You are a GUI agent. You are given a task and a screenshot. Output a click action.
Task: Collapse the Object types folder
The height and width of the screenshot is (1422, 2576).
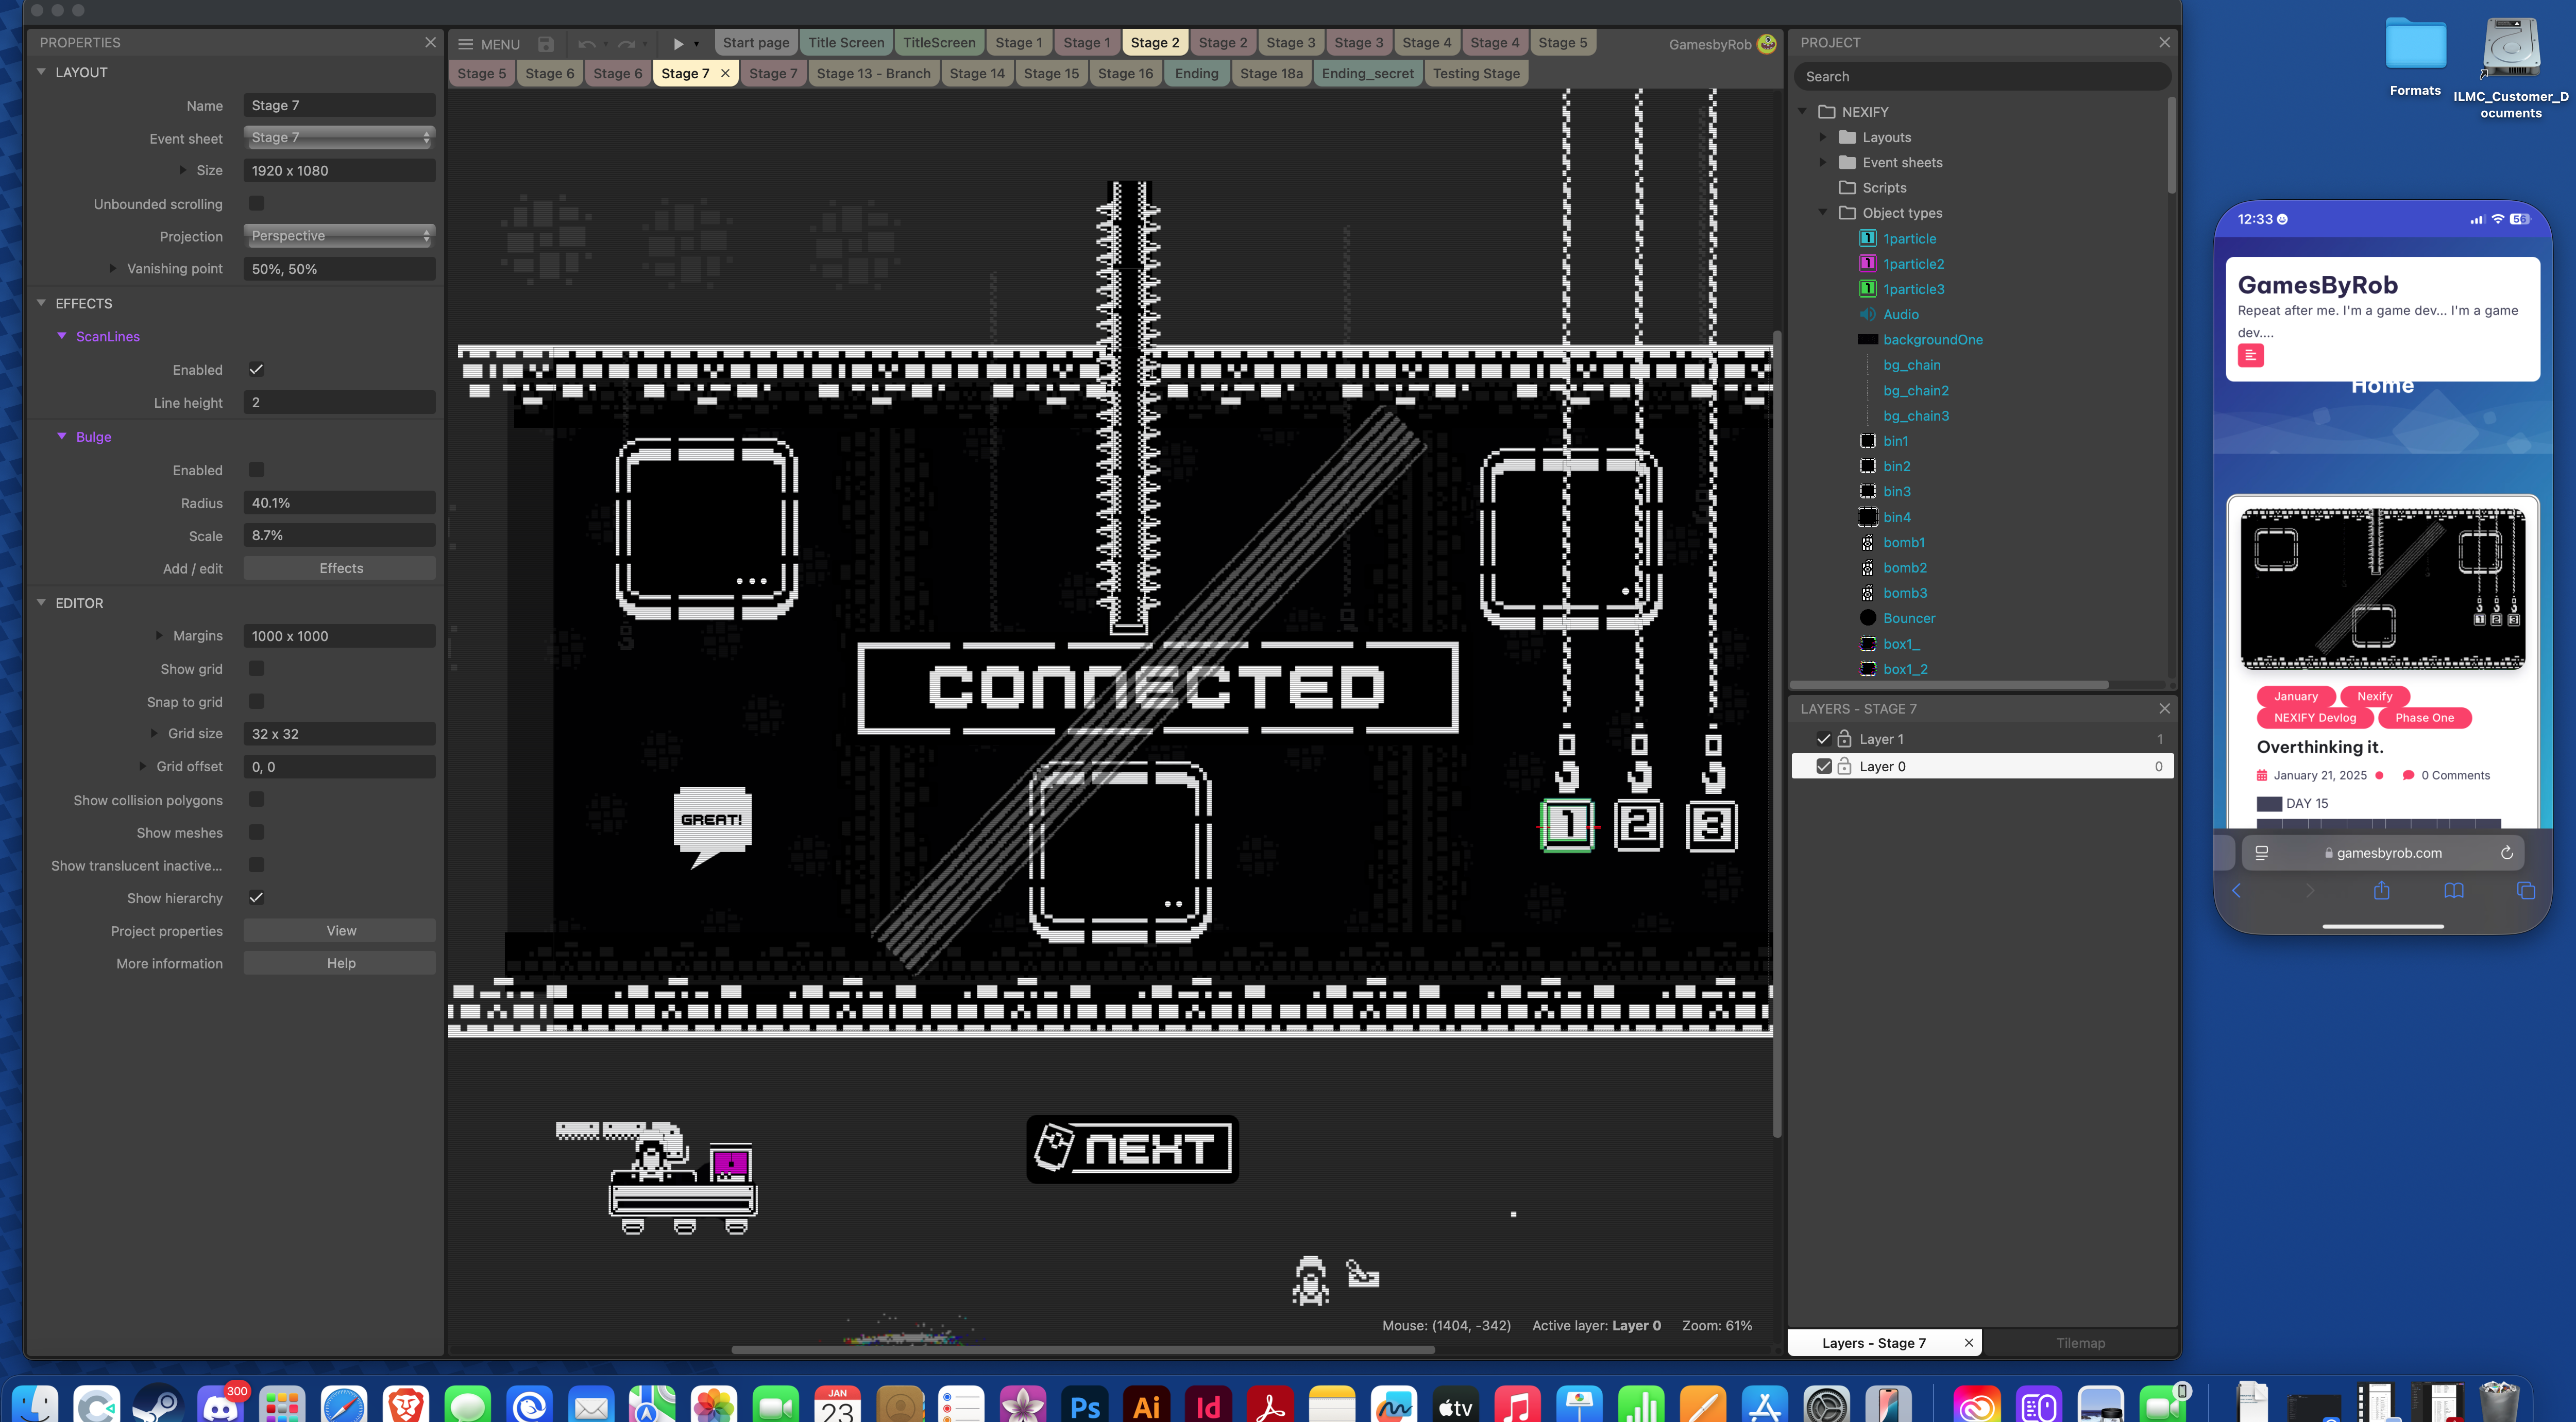pos(1822,213)
